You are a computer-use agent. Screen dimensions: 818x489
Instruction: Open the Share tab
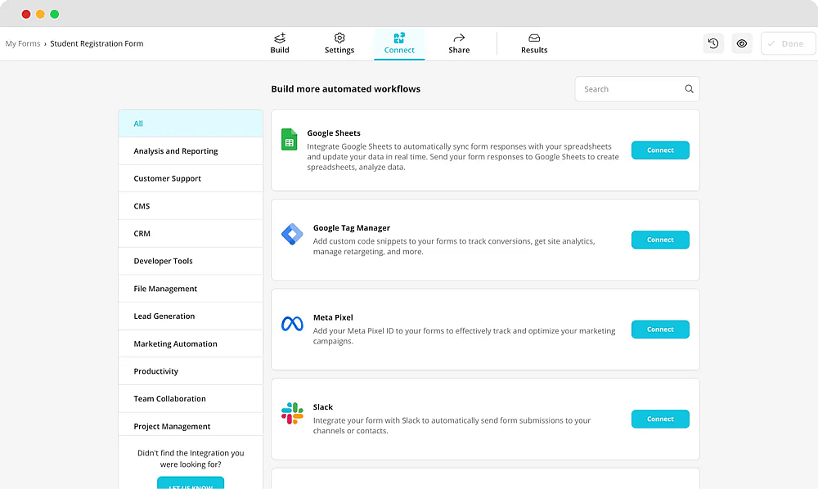tap(459, 44)
